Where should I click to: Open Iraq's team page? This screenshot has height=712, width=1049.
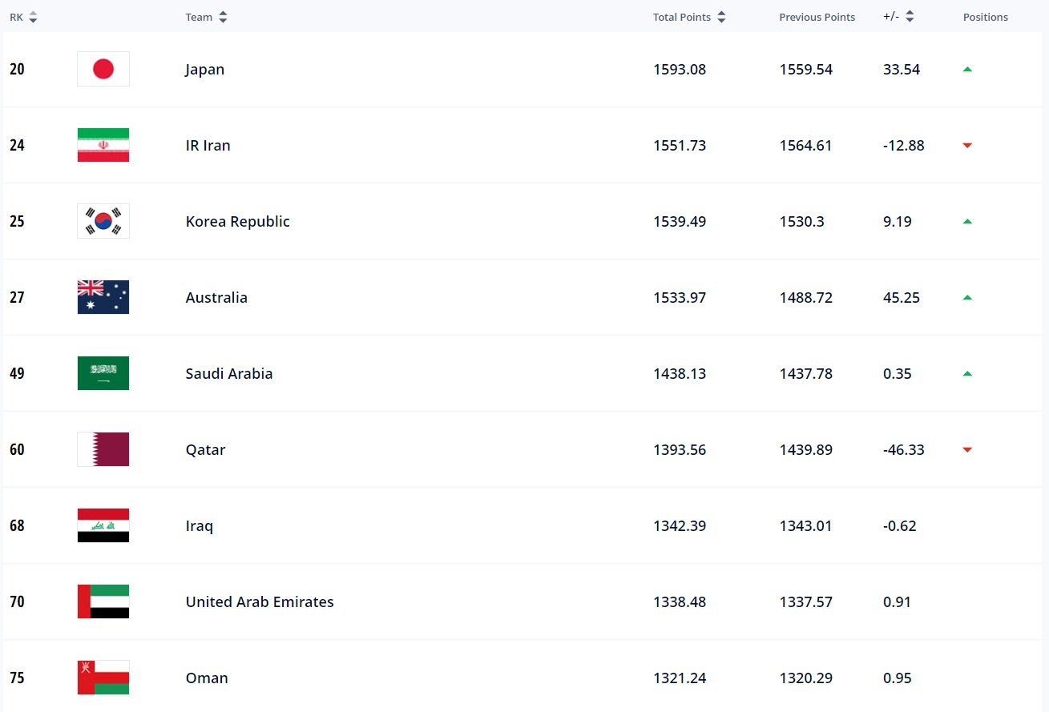[x=199, y=525]
